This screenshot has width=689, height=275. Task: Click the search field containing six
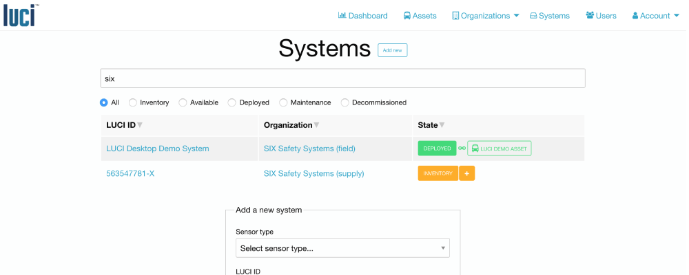pyautogui.click(x=342, y=78)
